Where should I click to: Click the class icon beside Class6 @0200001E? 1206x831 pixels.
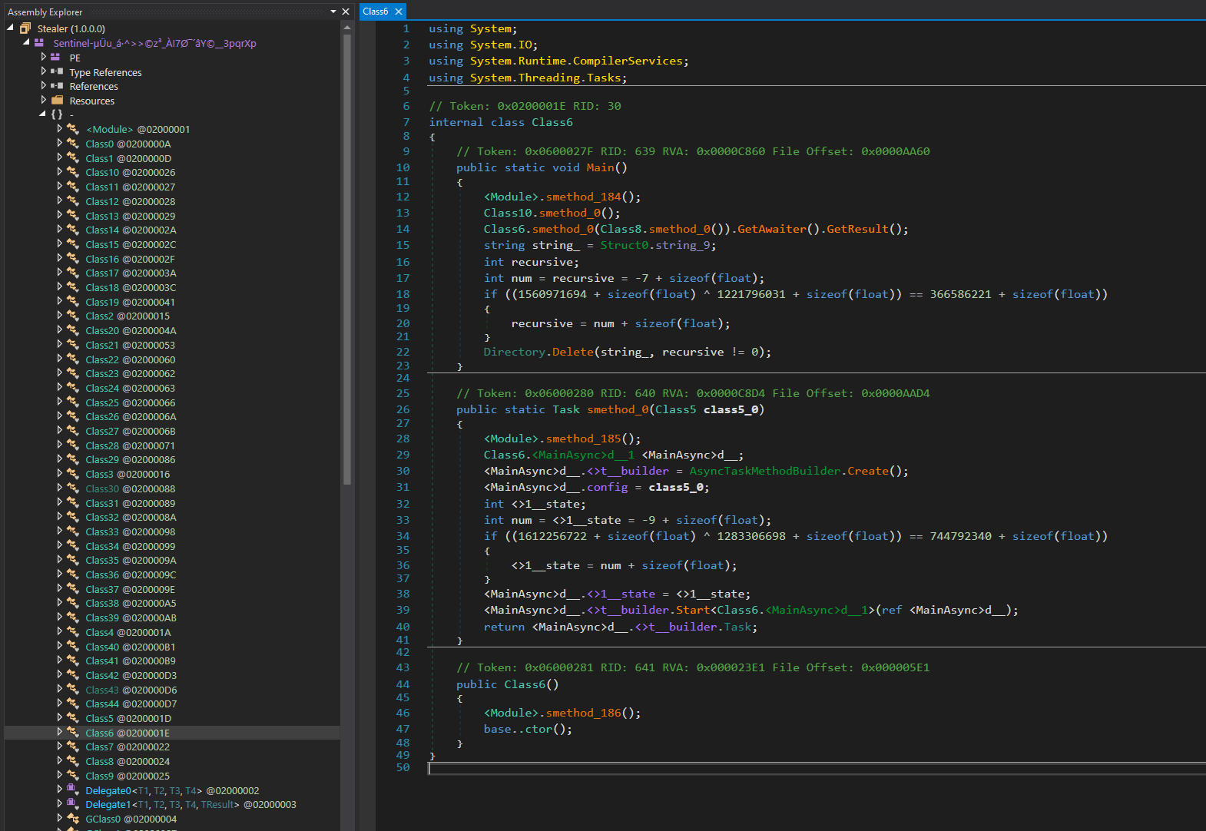click(x=73, y=733)
